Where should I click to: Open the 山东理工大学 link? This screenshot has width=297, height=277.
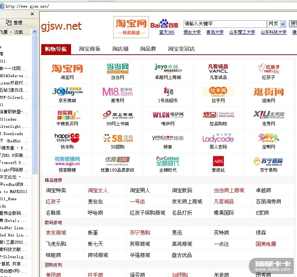tap(242, 32)
